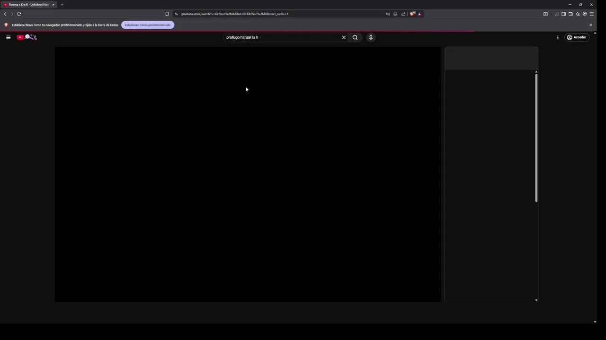Open the Brave VPN shield icon
The width and height of the screenshot is (606, 340).
585,14
